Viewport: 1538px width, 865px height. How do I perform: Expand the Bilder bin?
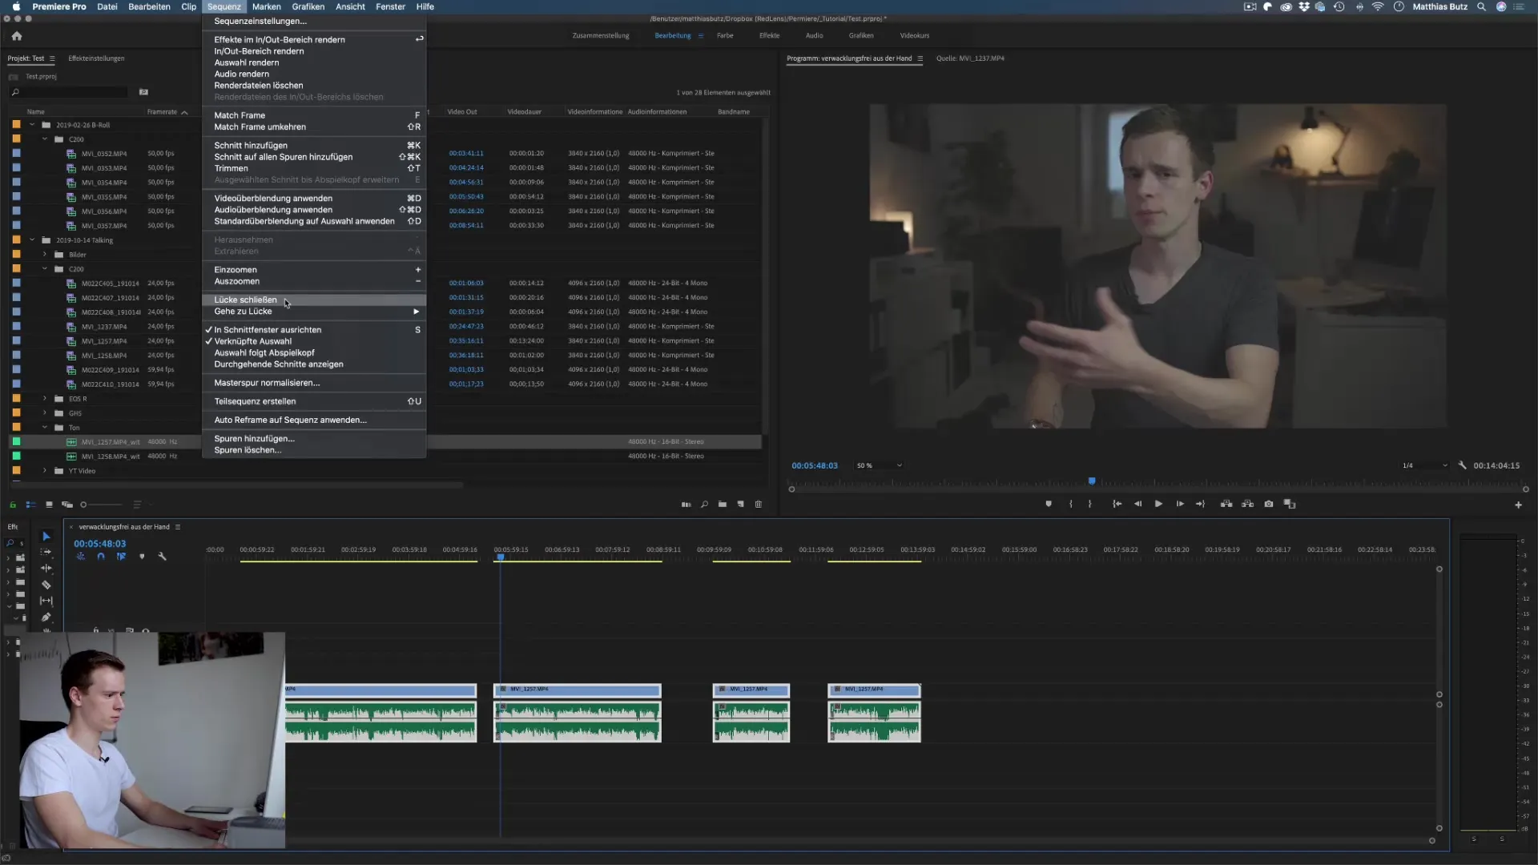pos(45,255)
